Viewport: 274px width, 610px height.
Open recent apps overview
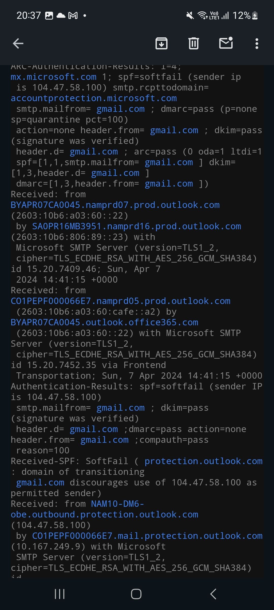(x=59, y=594)
